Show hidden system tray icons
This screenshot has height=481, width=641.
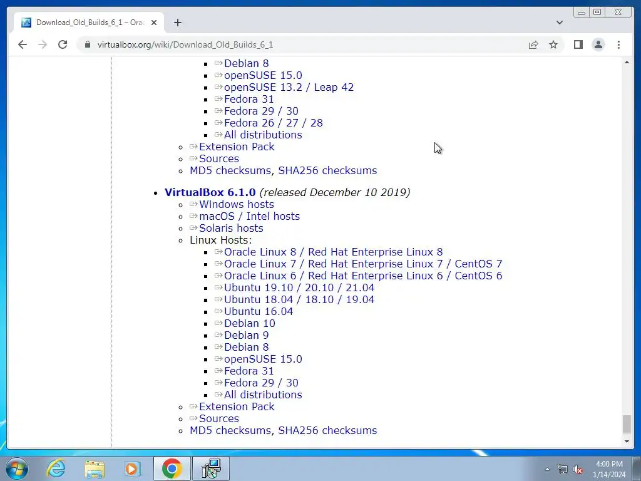click(x=547, y=469)
